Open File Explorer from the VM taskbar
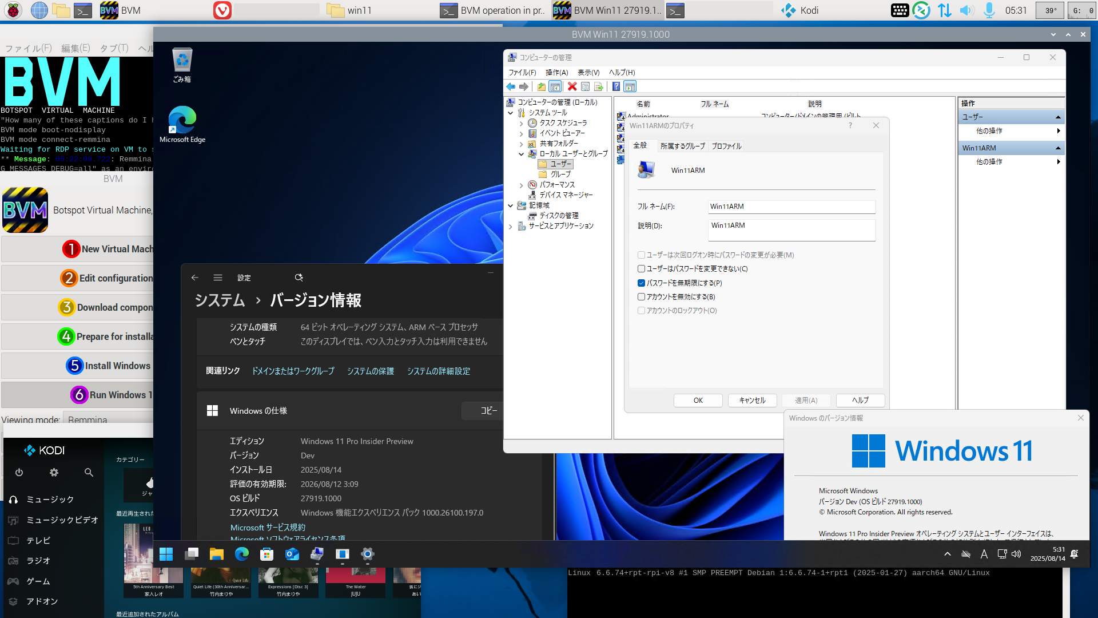Screen dimensions: 1098x618 pos(216,554)
